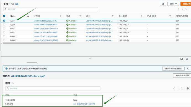Open subnet-01d7476ed11d3f660 link
The image size is (191, 107).
(x=46, y=40)
